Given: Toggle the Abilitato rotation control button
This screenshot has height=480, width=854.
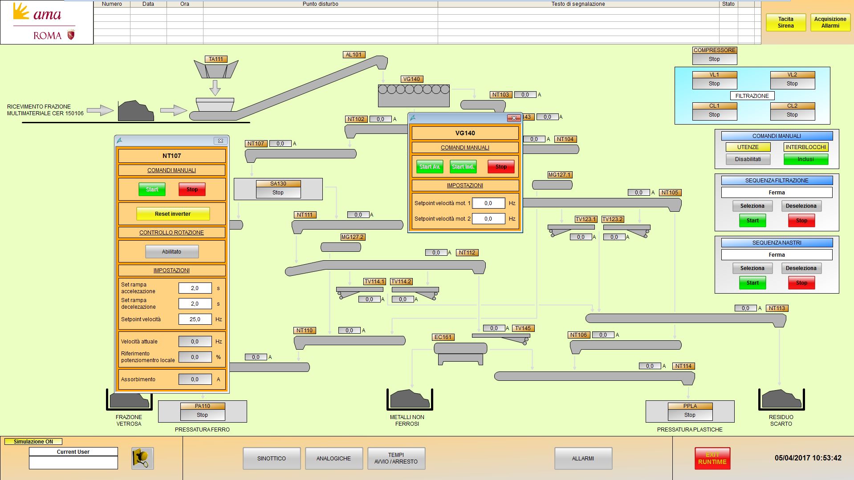Looking at the screenshot, I should (x=172, y=252).
